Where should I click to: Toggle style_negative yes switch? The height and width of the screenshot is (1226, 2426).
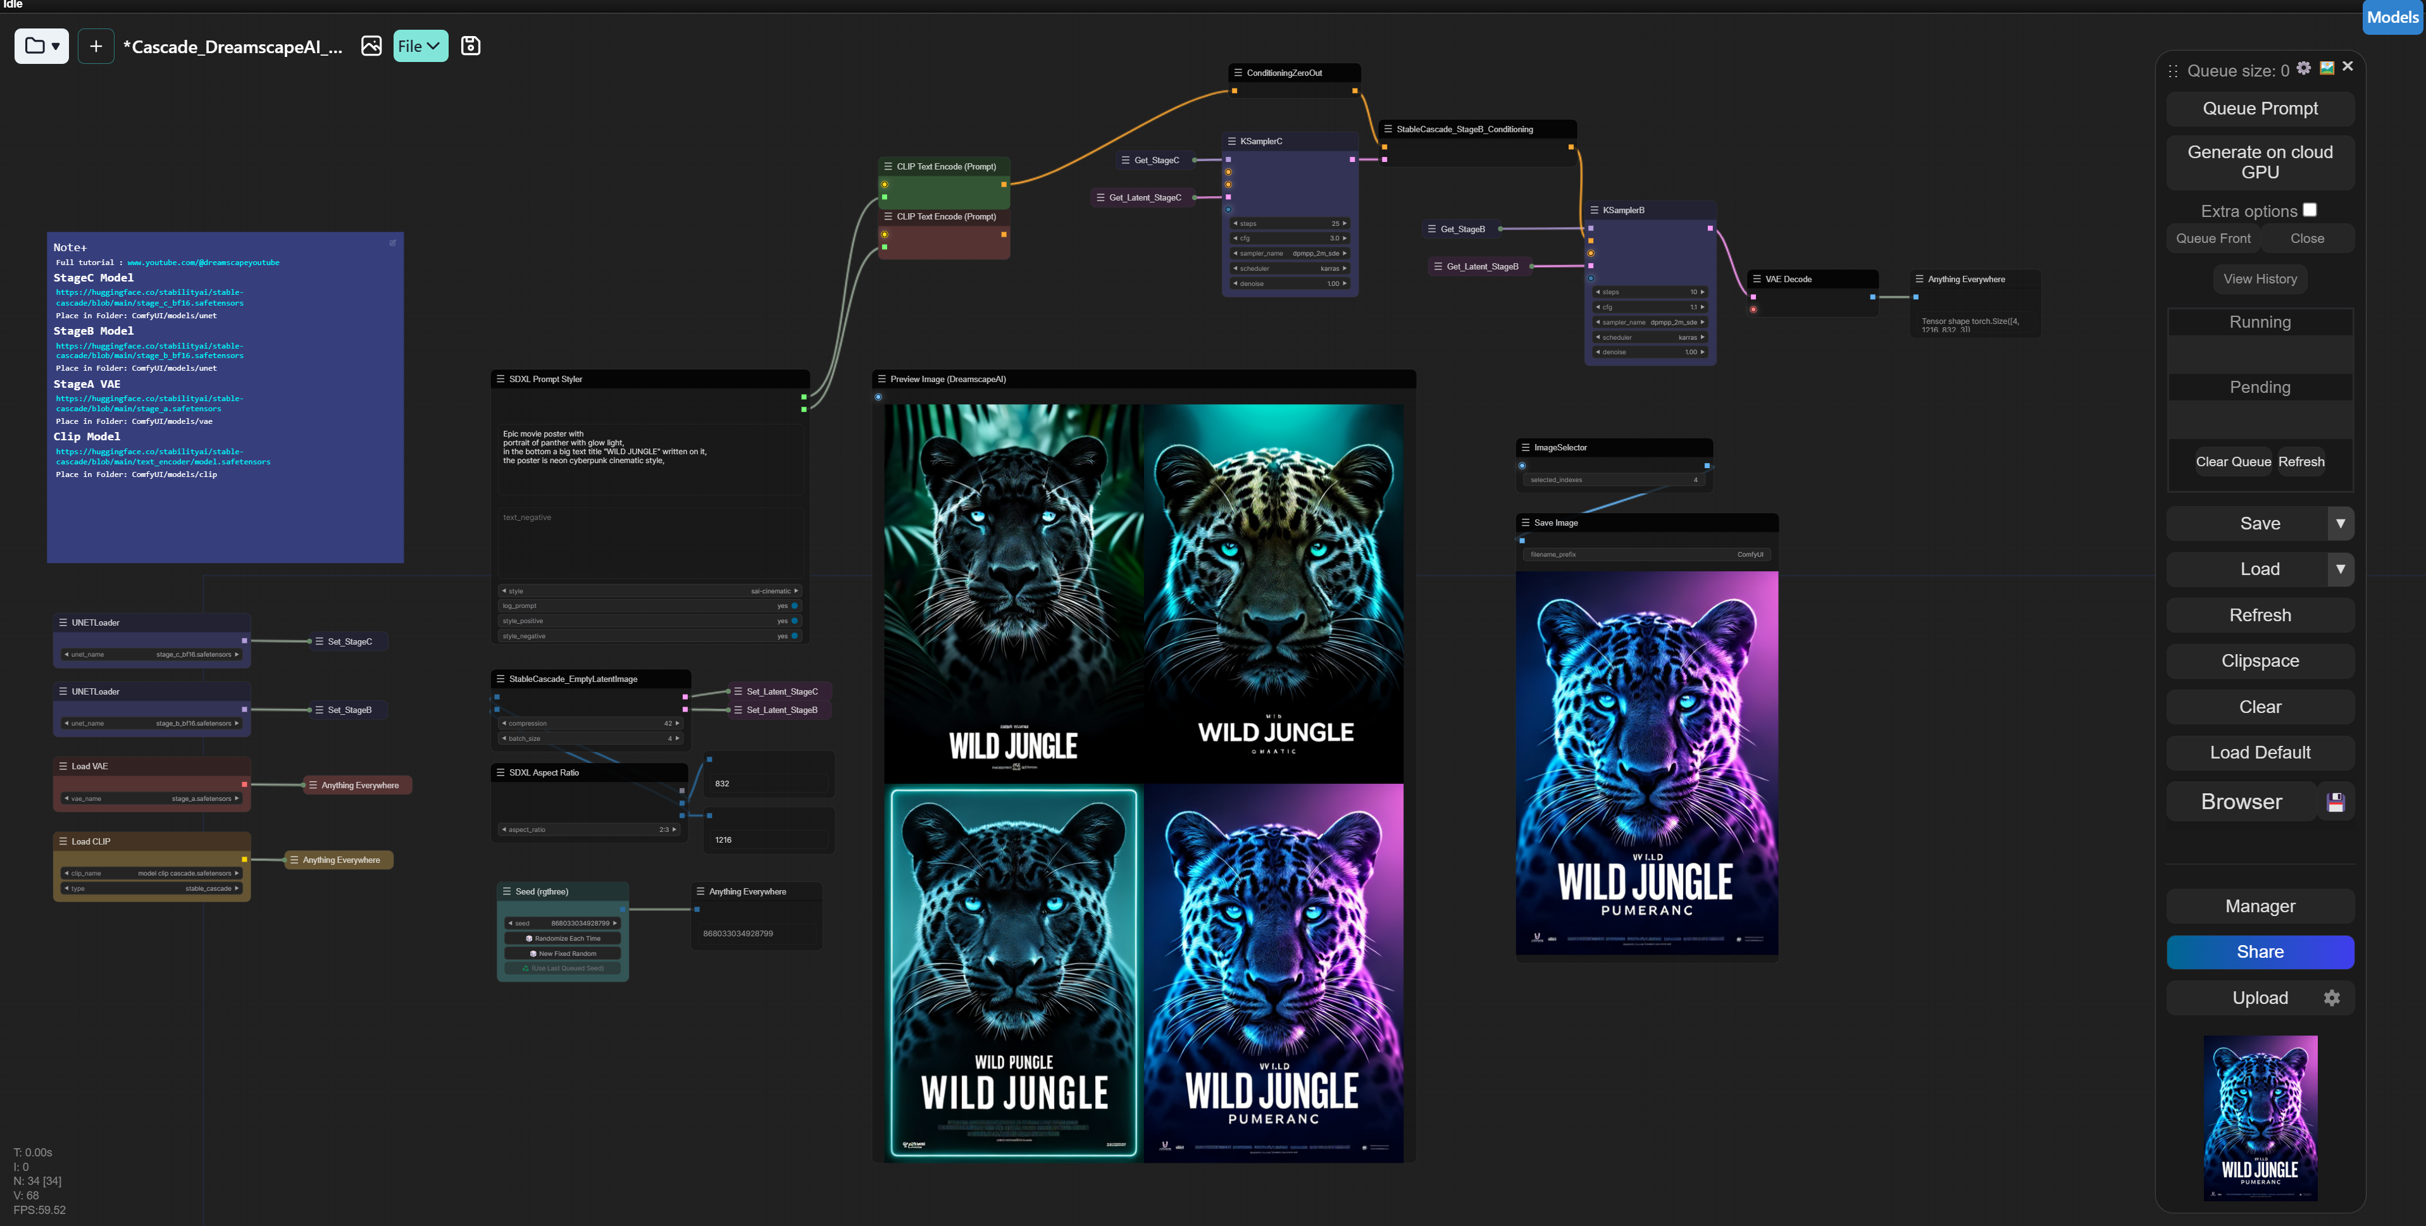click(794, 636)
